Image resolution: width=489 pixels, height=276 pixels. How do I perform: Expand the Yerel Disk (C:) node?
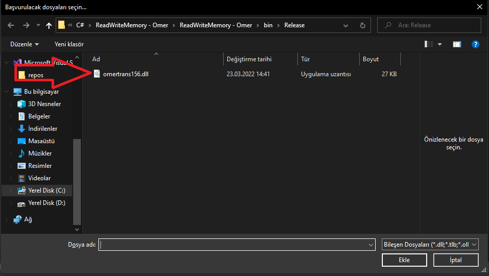(x=11, y=191)
